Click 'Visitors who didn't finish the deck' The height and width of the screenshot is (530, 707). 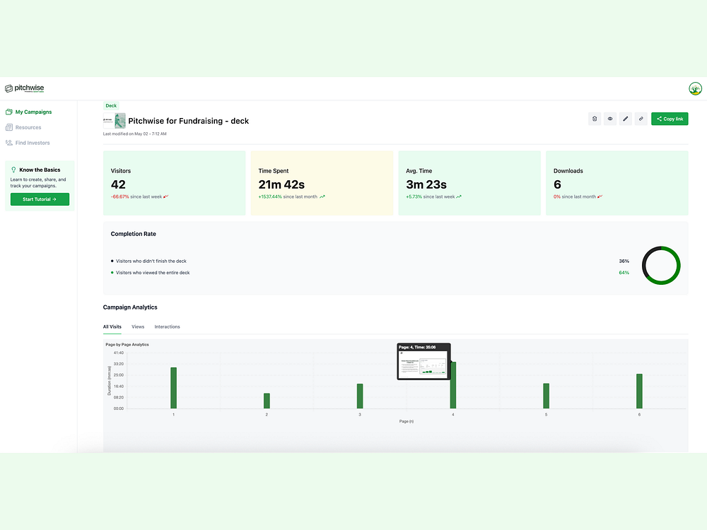pyautogui.click(x=151, y=261)
